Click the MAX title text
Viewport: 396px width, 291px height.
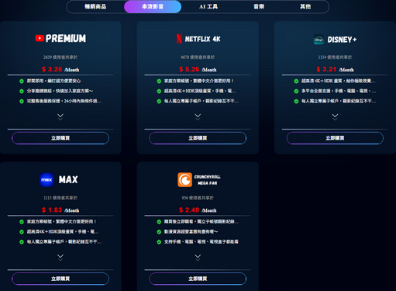tap(68, 179)
